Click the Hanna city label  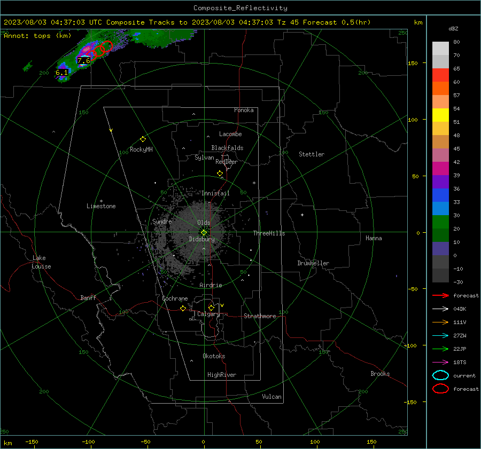point(374,238)
